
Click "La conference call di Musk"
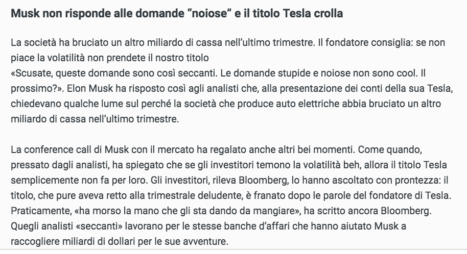point(70,149)
